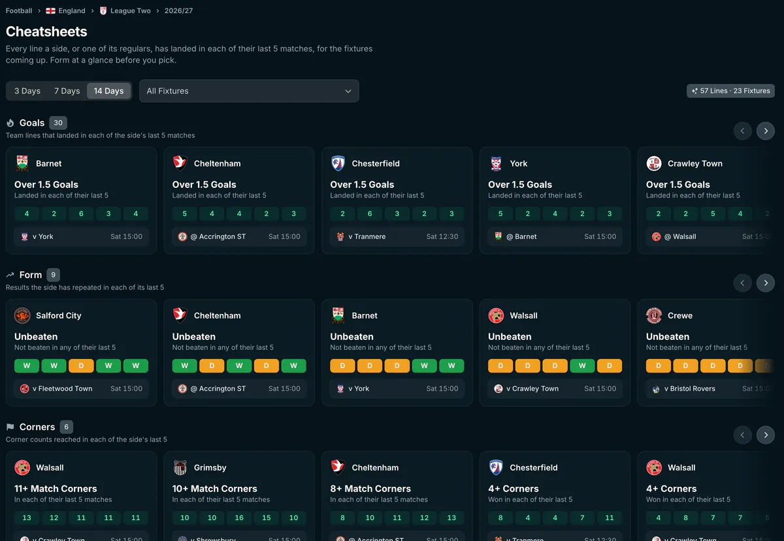Click the Grimsby crest in Corners section
Screen dimensions: 784x541
(x=180, y=467)
